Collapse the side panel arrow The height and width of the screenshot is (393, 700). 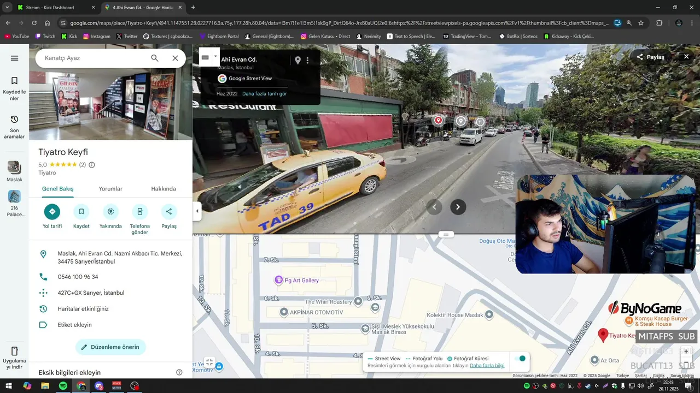[x=197, y=211]
